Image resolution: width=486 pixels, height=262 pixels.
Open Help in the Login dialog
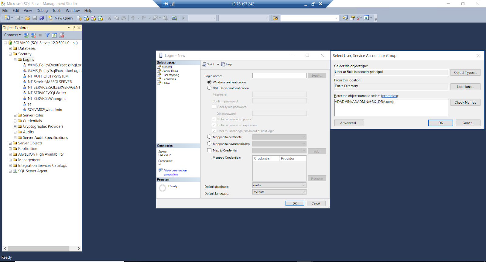pos(227,64)
